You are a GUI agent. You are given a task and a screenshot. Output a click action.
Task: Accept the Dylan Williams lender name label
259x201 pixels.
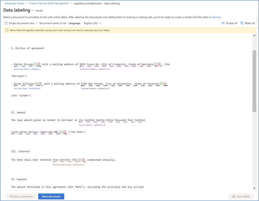click(x=36, y=84)
